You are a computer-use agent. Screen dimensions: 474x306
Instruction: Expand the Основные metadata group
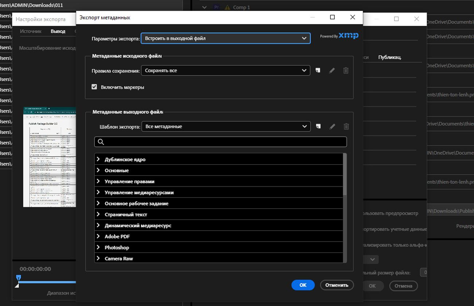tap(98, 170)
